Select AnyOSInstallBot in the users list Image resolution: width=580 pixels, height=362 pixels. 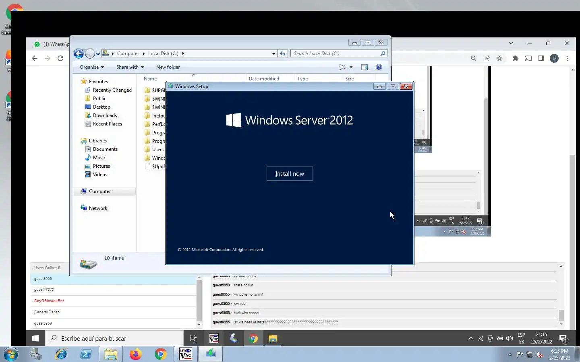tap(113, 301)
